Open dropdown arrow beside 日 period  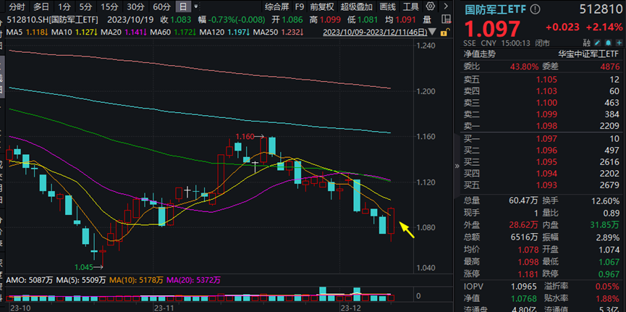tap(195, 7)
